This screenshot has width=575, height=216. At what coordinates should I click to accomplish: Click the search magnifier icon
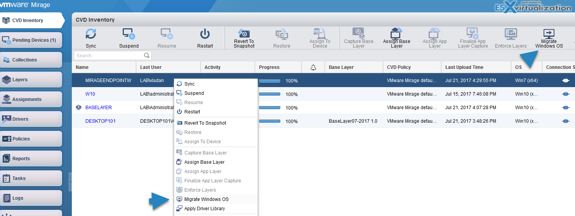147,55
